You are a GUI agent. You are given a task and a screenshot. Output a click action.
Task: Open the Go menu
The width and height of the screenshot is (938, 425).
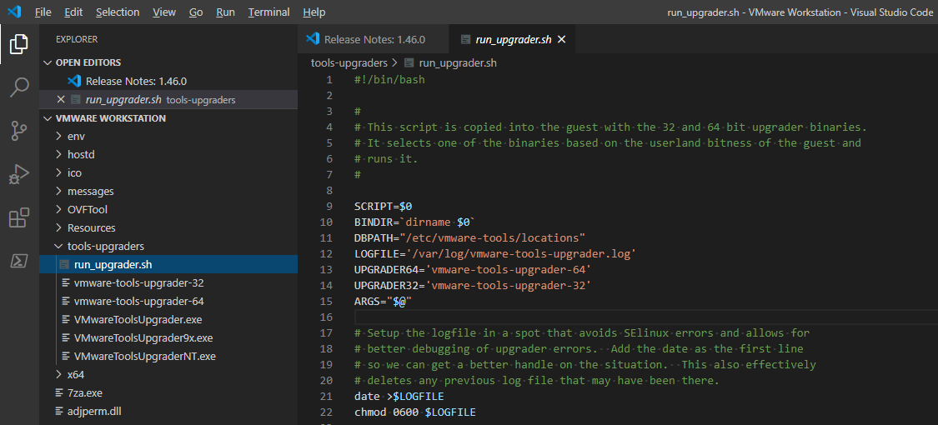(196, 12)
